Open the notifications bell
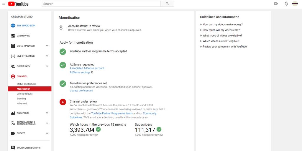 (x=286, y=4)
